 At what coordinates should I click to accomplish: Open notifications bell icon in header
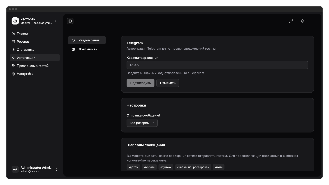point(303,21)
